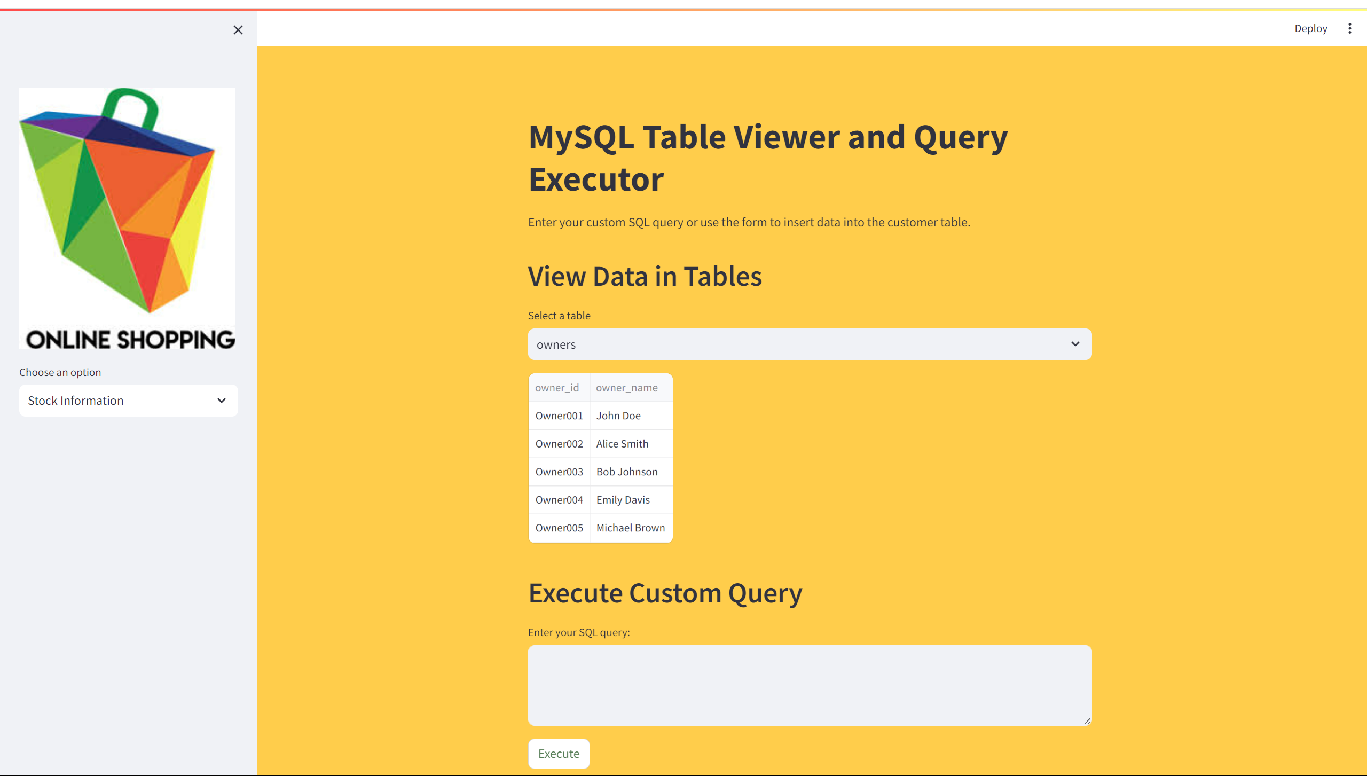Sort by the owner_name column header
1367x776 pixels.
click(x=627, y=388)
